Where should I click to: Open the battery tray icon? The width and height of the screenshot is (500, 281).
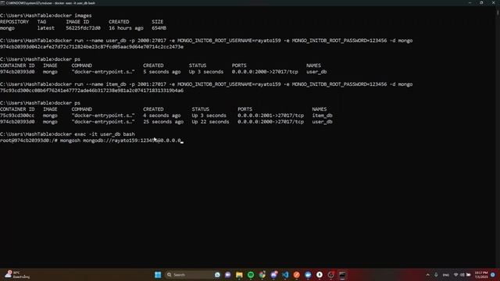click(x=469, y=275)
